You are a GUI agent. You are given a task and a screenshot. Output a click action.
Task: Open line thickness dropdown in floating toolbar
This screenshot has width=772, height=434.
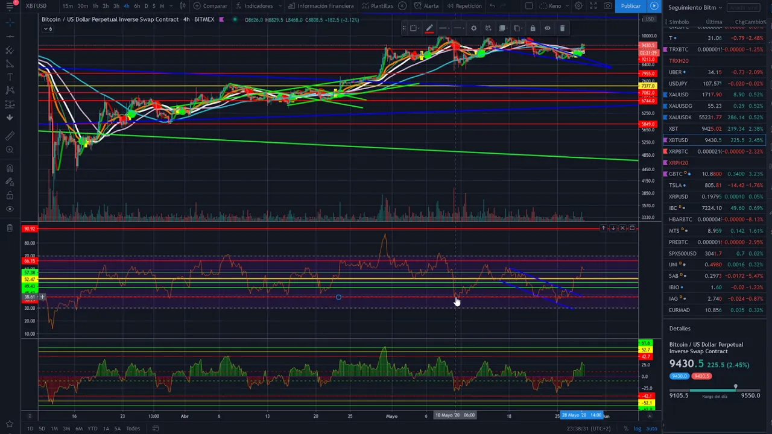tap(444, 28)
